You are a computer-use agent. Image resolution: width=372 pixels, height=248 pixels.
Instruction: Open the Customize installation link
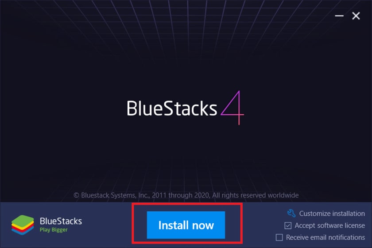(332, 213)
